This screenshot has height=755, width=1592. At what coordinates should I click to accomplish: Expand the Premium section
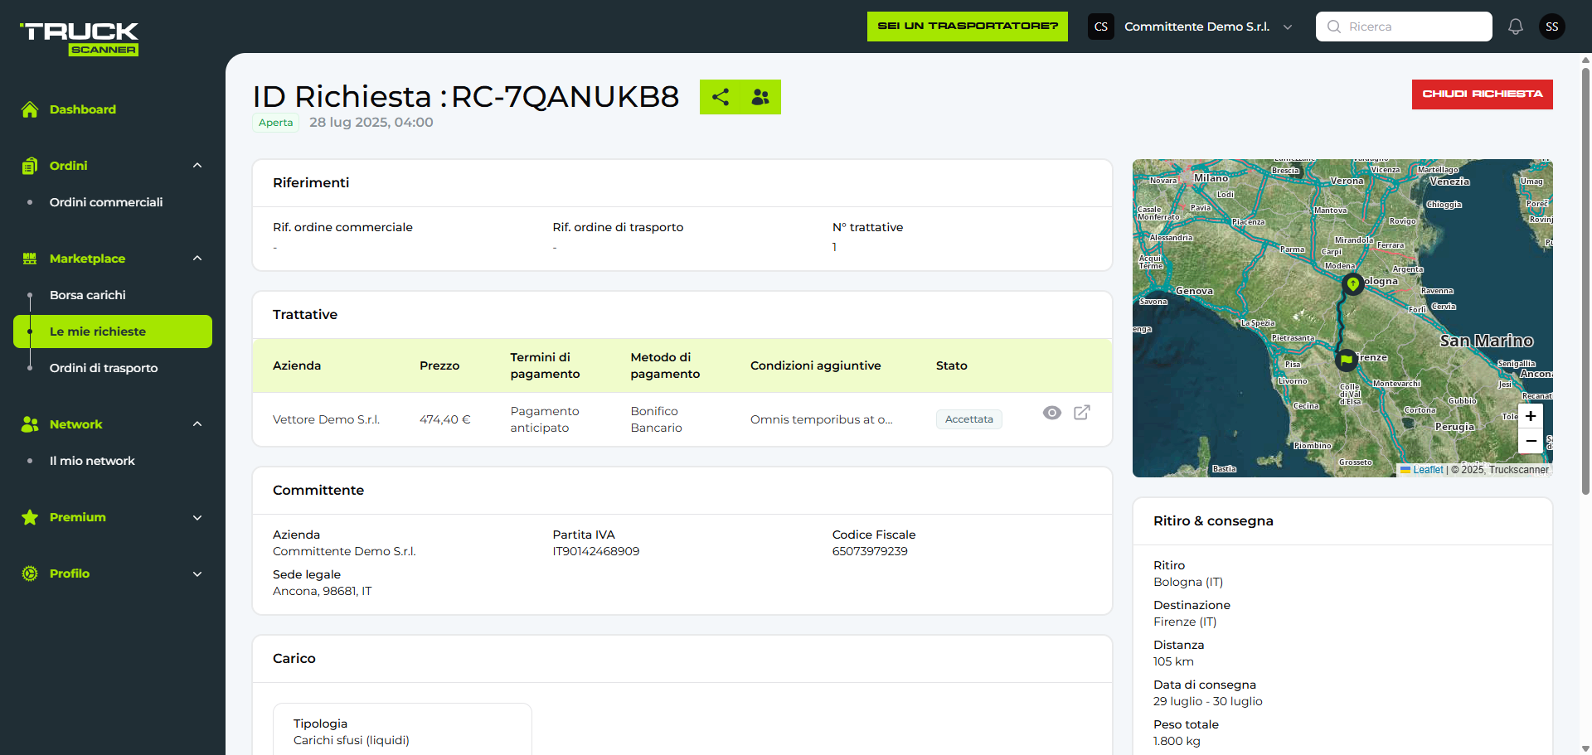[x=197, y=517]
